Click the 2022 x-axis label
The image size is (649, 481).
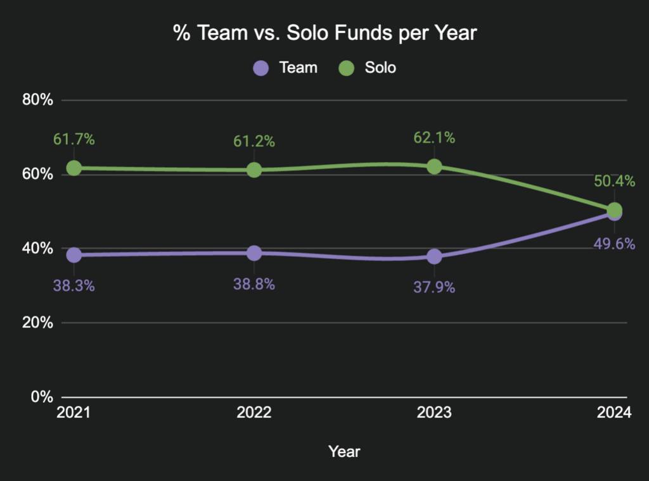(254, 413)
